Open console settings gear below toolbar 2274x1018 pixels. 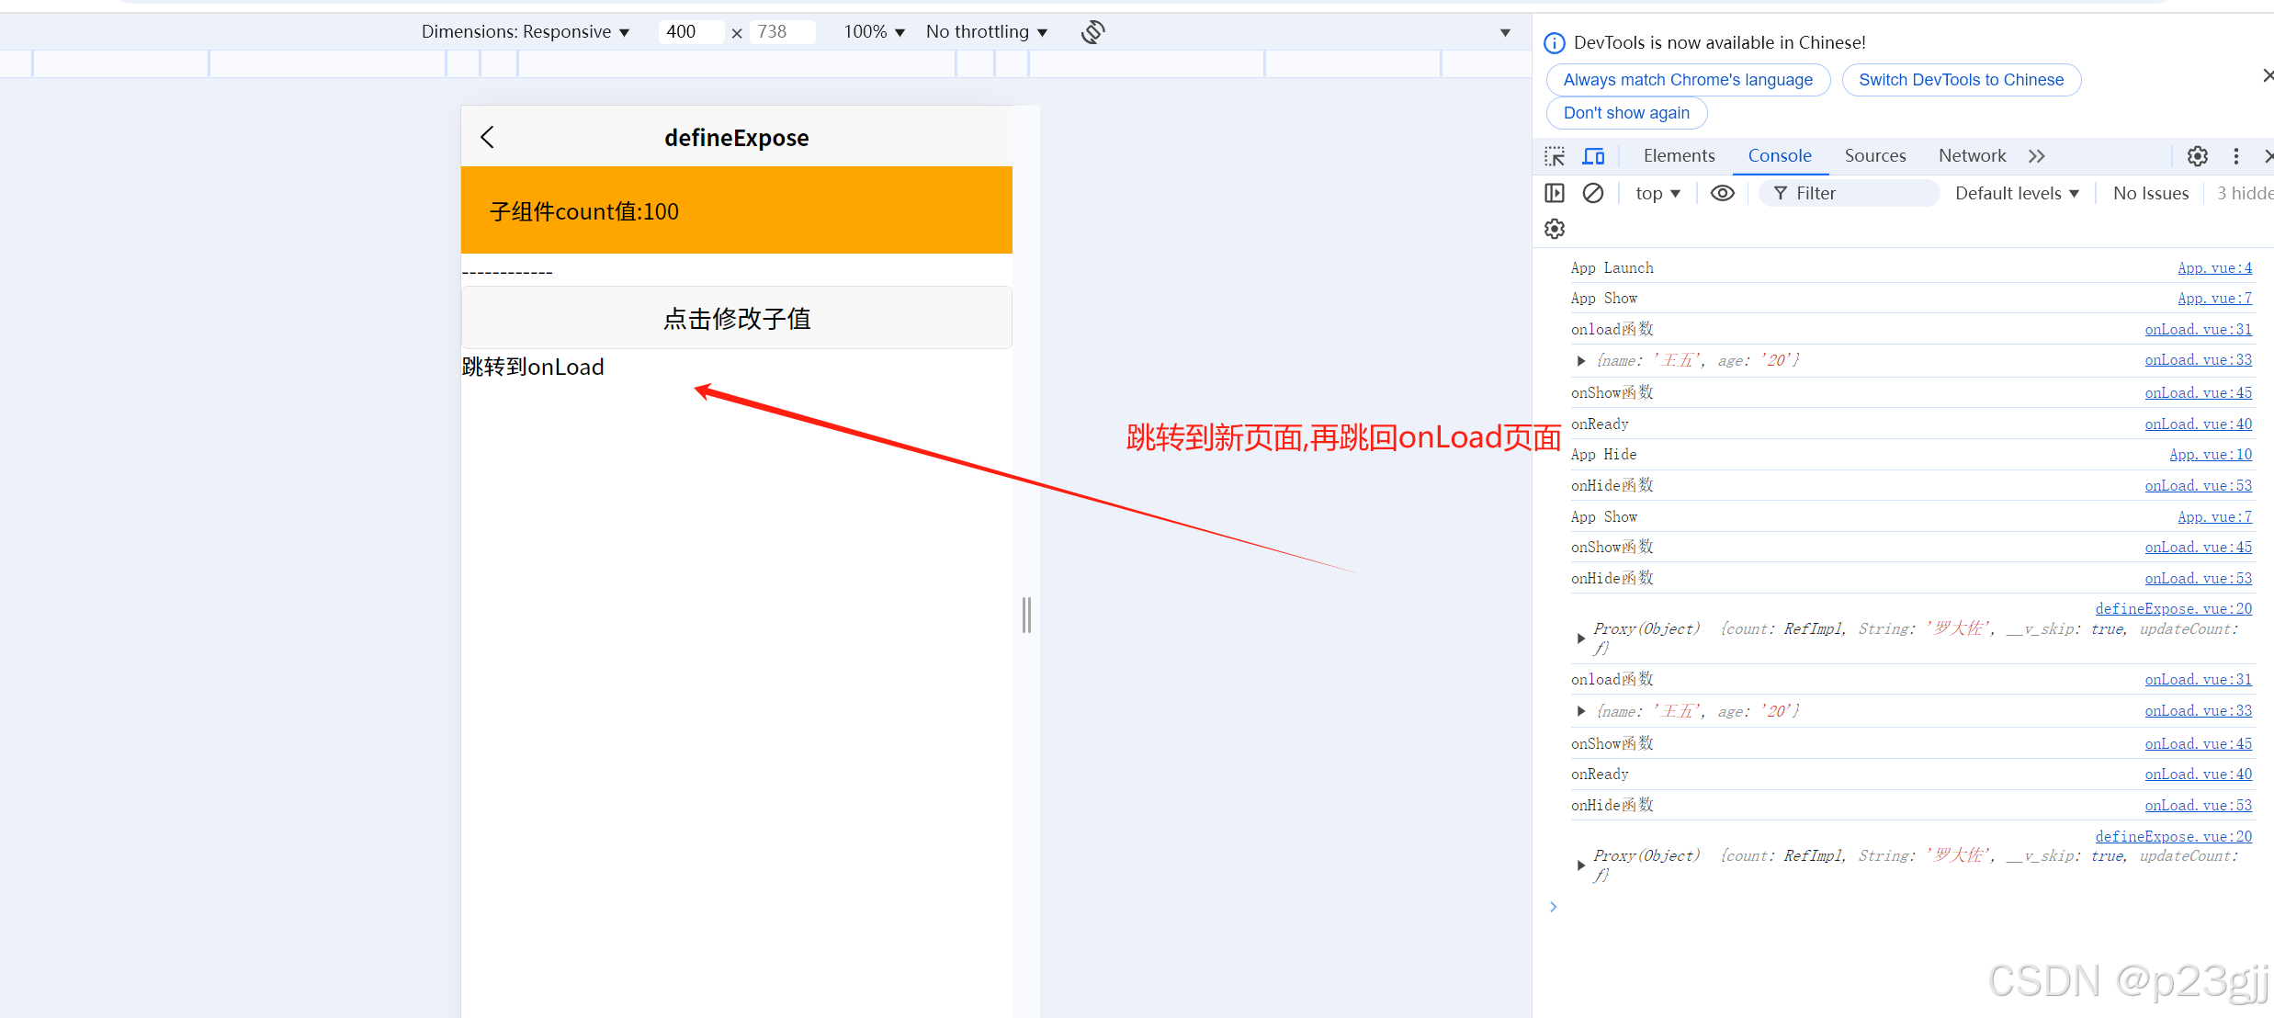1555,229
